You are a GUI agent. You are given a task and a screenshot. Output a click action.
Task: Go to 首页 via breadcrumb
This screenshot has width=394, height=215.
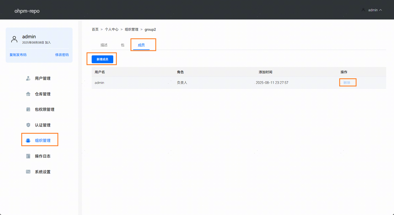click(x=95, y=30)
